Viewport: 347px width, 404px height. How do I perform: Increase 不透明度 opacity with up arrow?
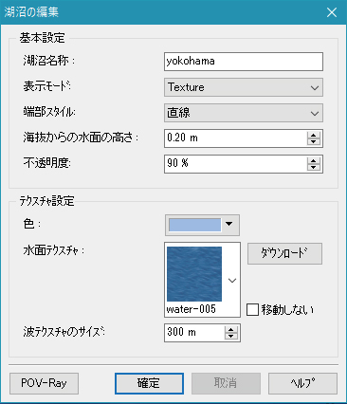tap(313, 160)
